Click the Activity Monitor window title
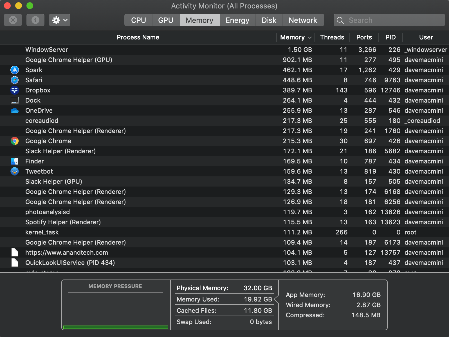 224,6
